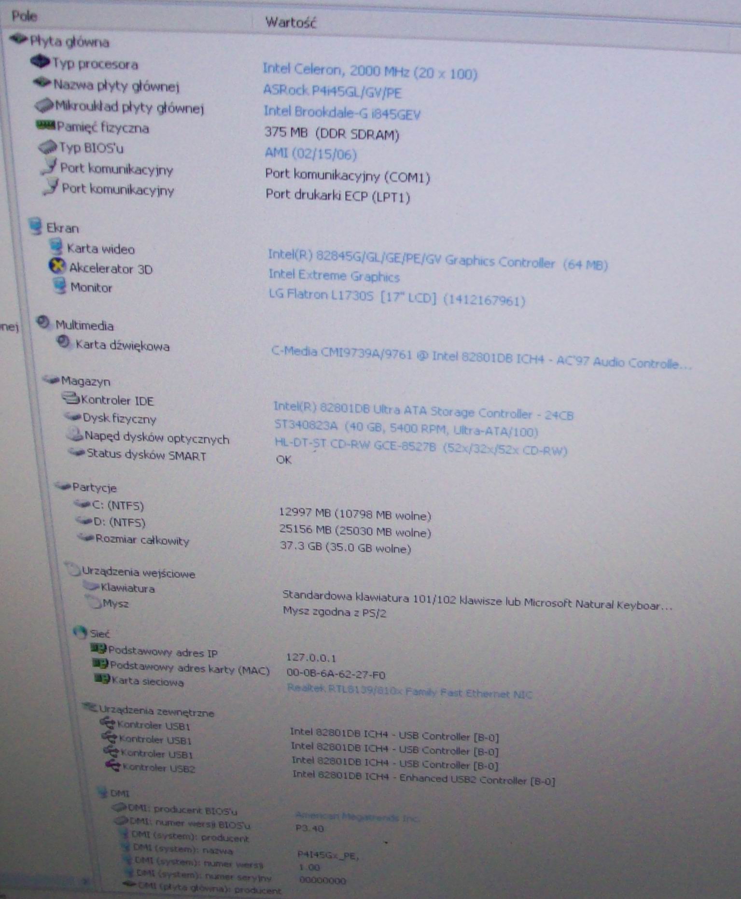This screenshot has height=899, width=741.
Task: Select the Port komunikacyjny (COM1) value
Action: [x=347, y=175]
